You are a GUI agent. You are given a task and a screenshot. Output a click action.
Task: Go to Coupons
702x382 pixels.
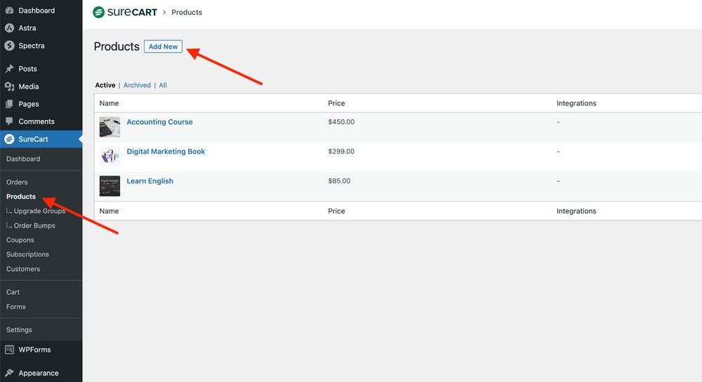(20, 240)
